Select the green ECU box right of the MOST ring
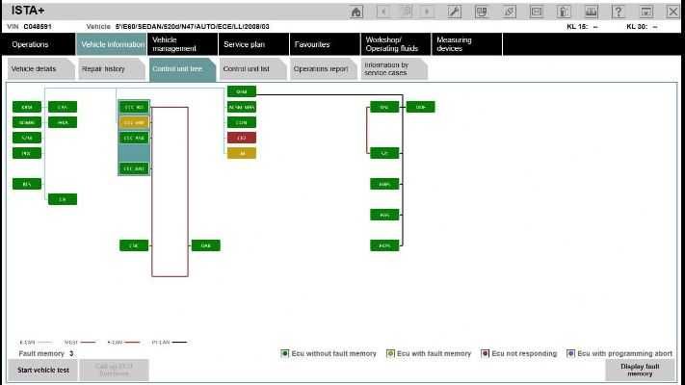Viewport: 685px width, 385px height. 206,245
